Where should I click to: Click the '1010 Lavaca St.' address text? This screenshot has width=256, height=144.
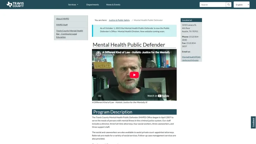click(189, 25)
